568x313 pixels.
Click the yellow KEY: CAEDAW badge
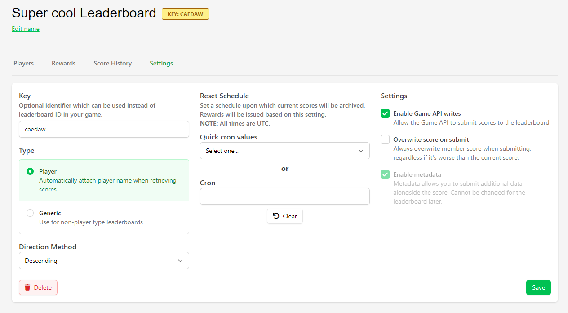[x=185, y=14]
